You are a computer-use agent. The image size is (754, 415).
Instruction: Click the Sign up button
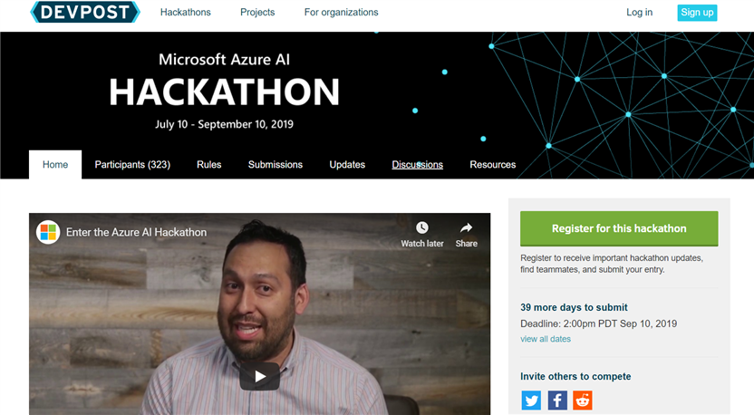click(697, 13)
